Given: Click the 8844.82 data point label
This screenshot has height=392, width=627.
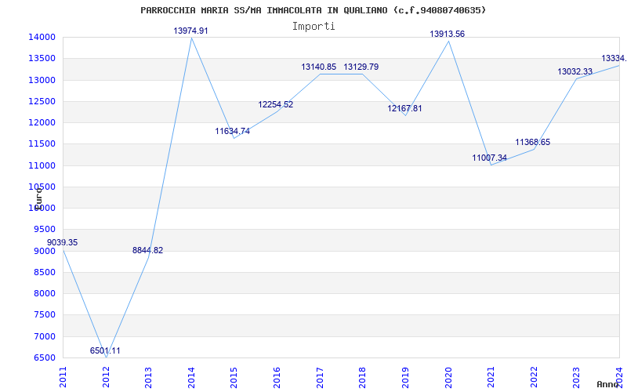Looking at the screenshot, I should coord(148,250).
